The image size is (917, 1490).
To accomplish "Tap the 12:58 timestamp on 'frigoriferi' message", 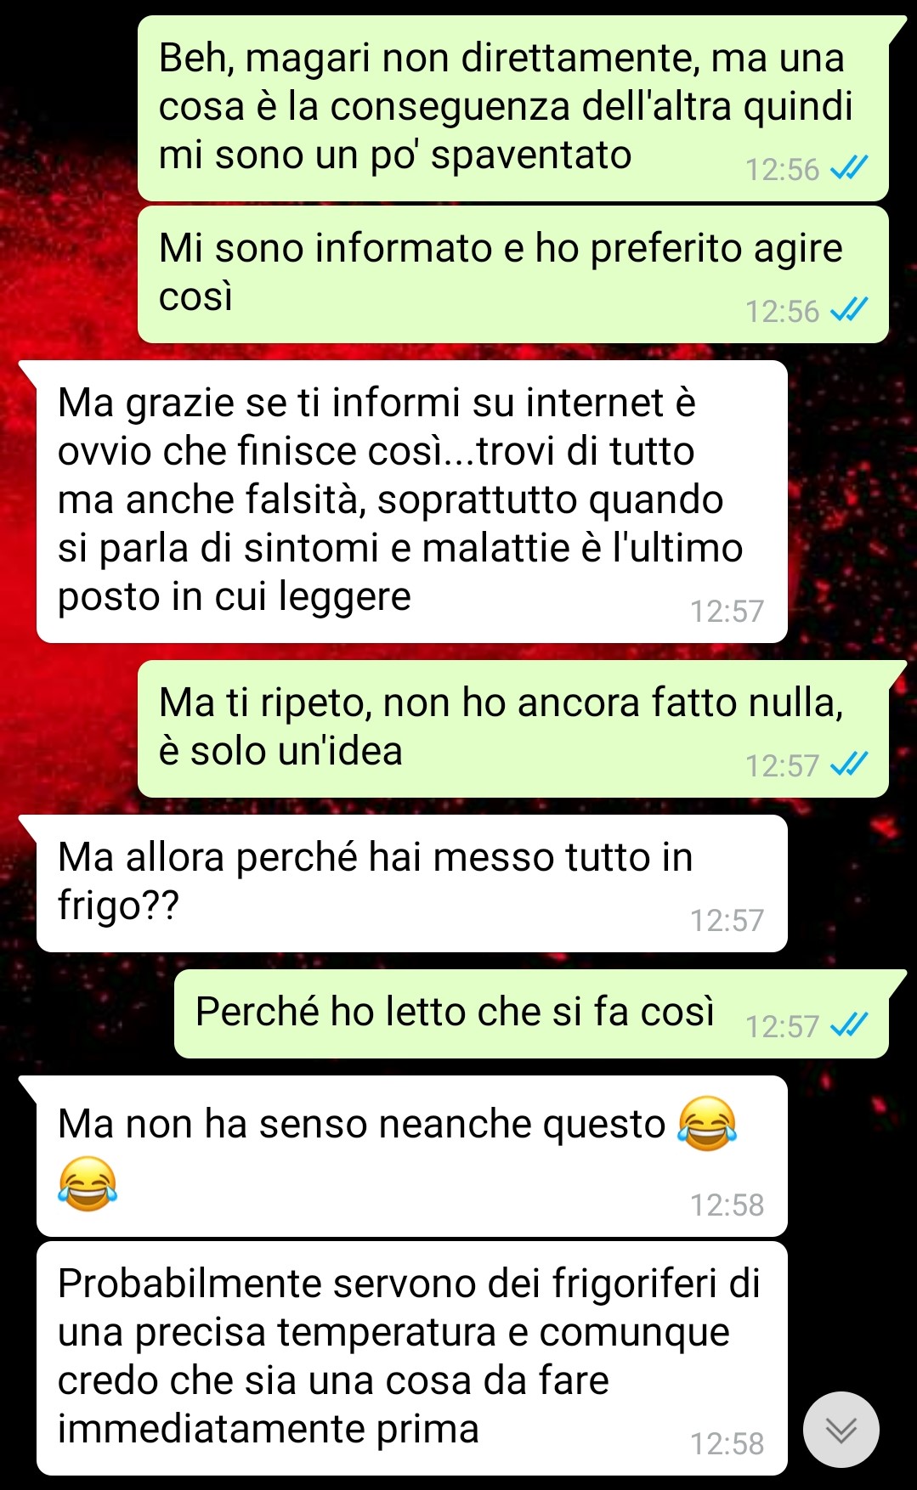I will coord(727,1443).
